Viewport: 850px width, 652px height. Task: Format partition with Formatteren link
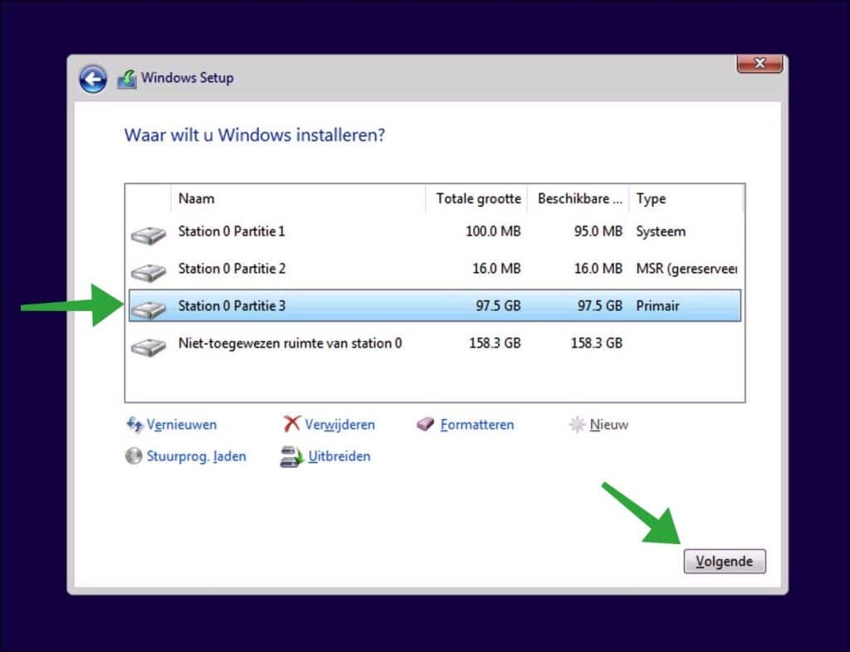coord(477,425)
